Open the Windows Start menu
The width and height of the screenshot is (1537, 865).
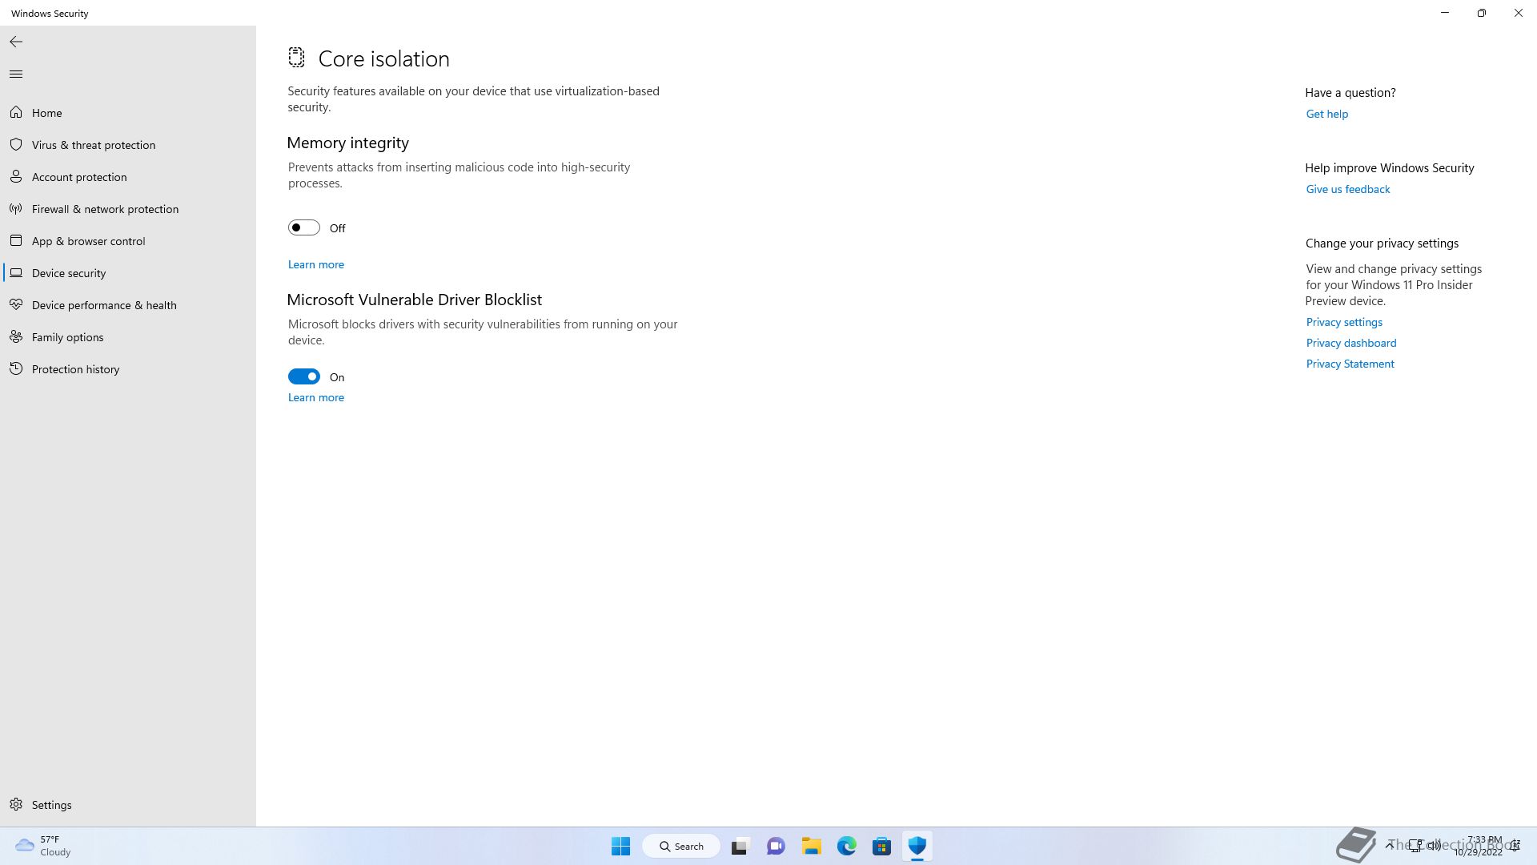[x=620, y=846]
